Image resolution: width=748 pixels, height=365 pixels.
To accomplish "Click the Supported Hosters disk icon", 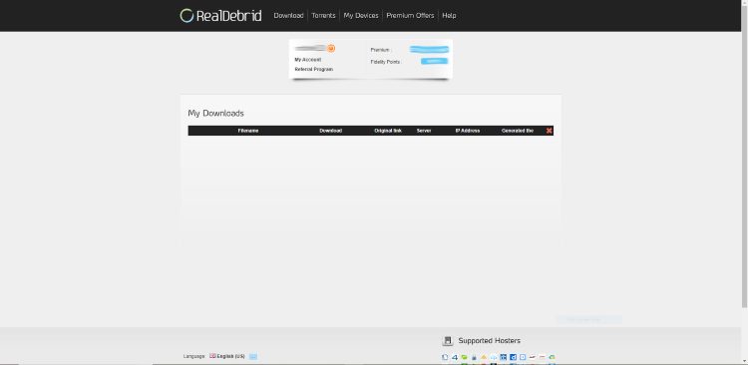I will coord(447,341).
